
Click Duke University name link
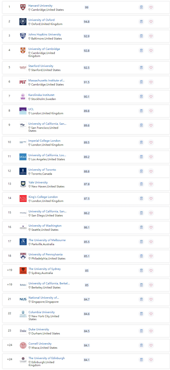(39, 329)
